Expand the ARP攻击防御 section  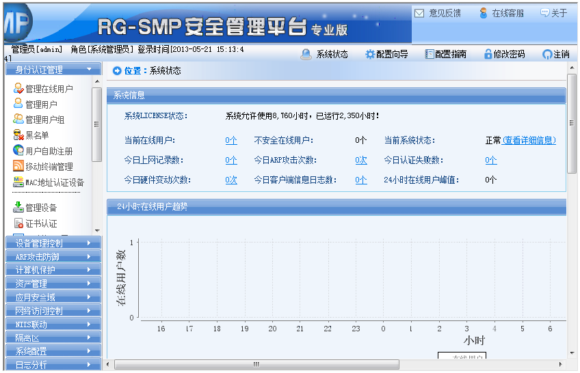click(53, 257)
